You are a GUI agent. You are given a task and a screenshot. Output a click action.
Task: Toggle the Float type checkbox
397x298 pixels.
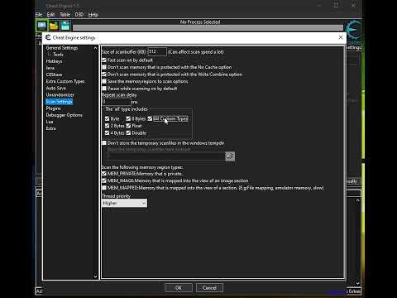tap(128, 126)
